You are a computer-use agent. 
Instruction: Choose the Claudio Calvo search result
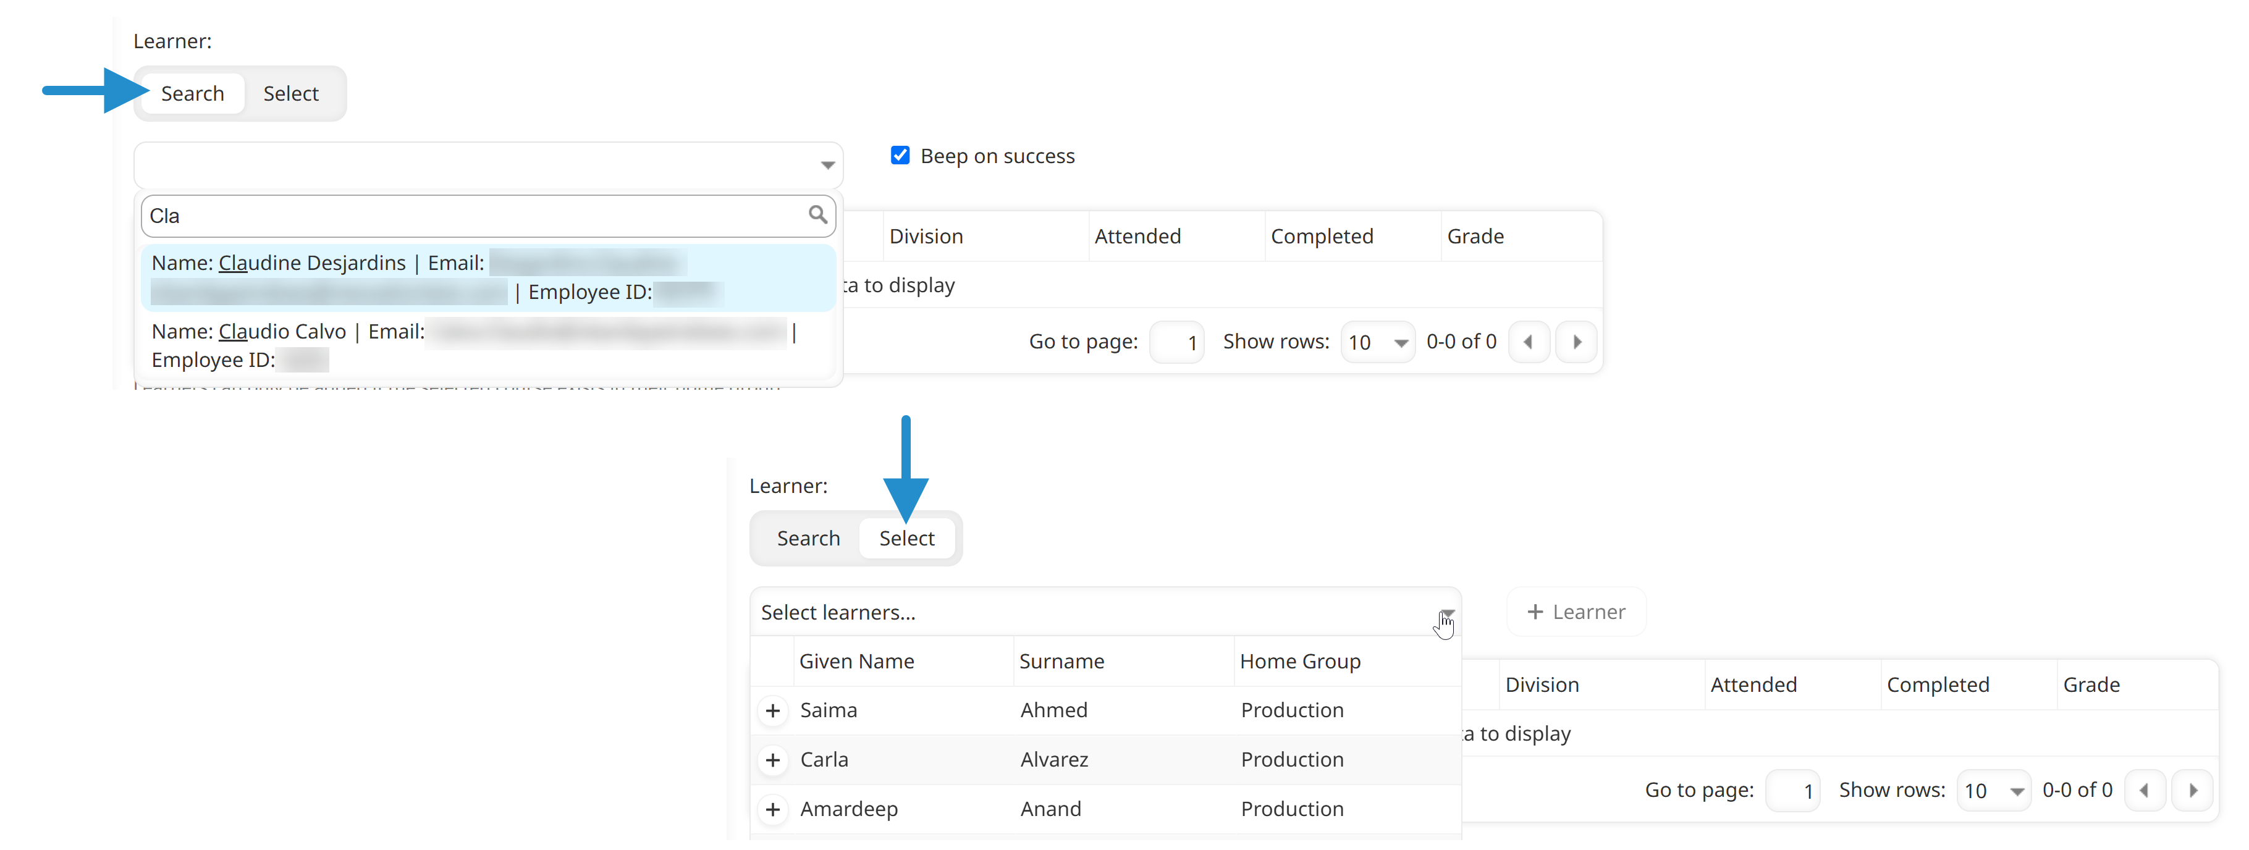[488, 345]
